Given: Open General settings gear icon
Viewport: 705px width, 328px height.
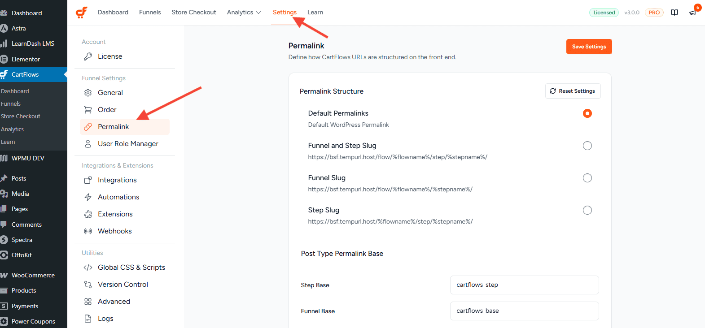Looking at the screenshot, I should point(88,93).
